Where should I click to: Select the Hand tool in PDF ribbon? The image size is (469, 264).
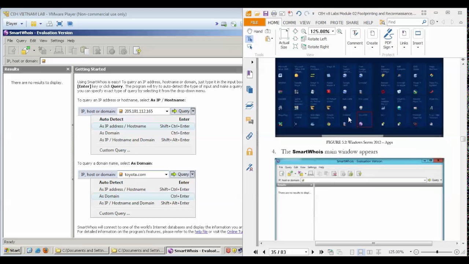click(255, 31)
